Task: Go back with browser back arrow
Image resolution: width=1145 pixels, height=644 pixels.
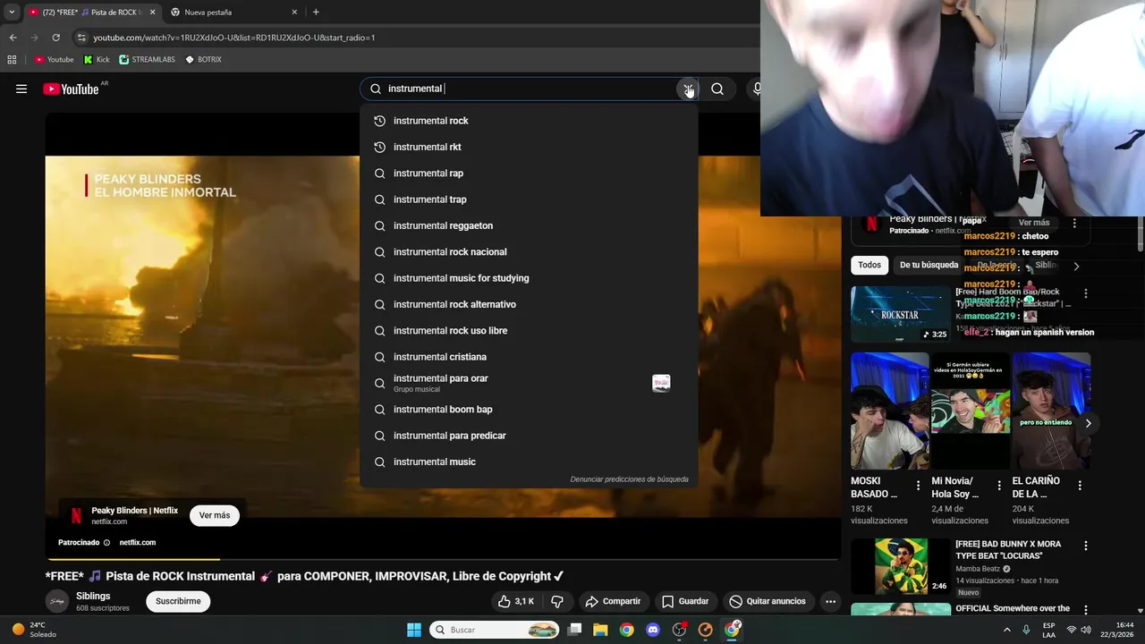Action: (13, 38)
